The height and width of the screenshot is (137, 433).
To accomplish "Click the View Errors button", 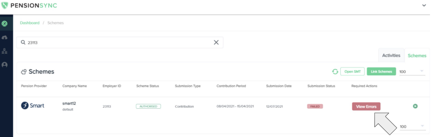I will (366, 106).
